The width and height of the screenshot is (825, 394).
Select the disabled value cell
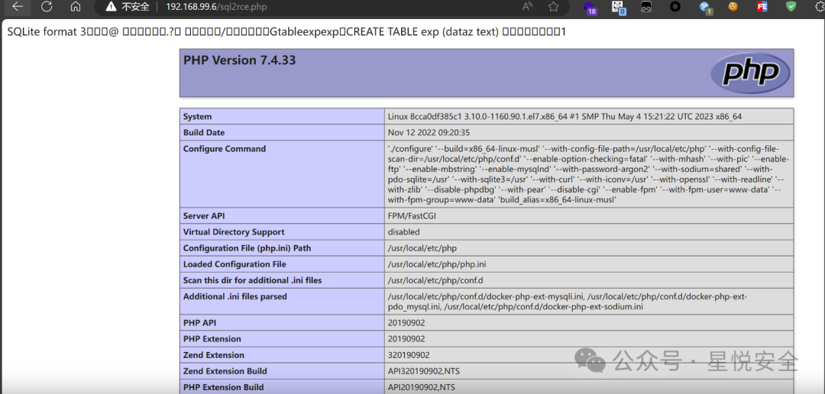click(x=404, y=231)
